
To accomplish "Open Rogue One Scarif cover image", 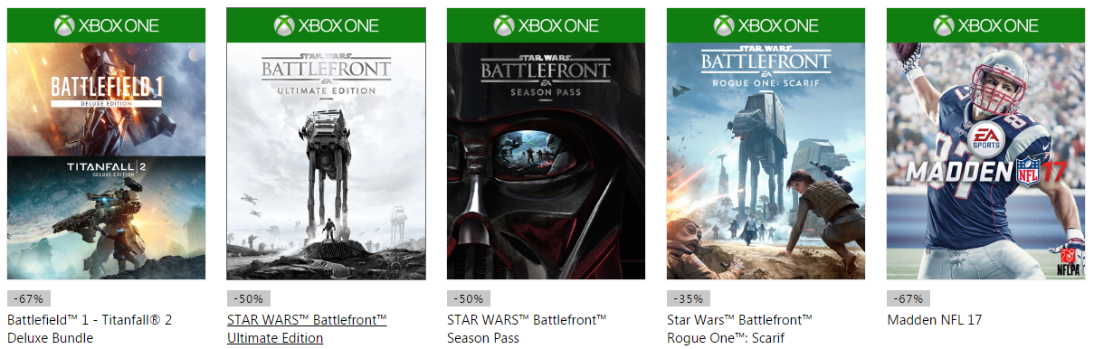I will tap(766, 161).
